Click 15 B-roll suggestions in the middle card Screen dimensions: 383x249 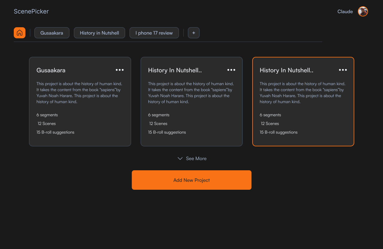click(x=167, y=132)
